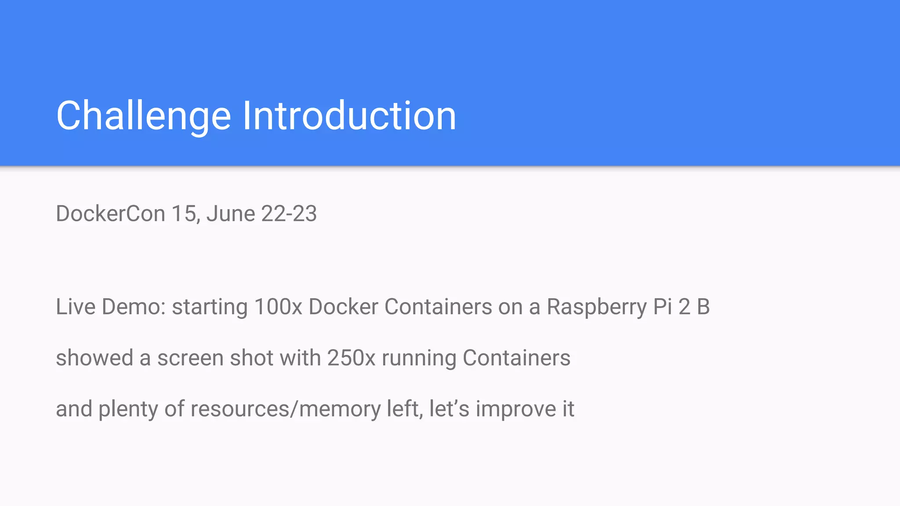This screenshot has width=900, height=506.
Task: Click the words "running Containers"
Action: coord(476,358)
